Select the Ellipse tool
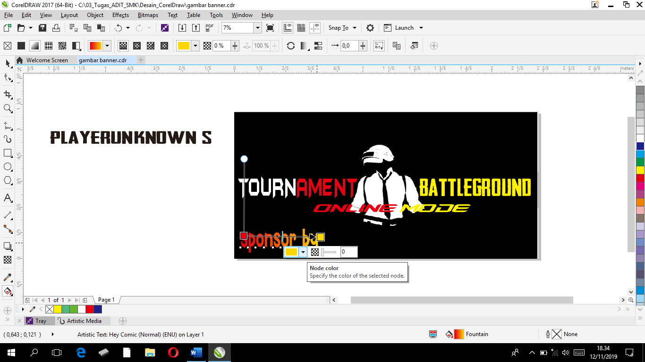The height and width of the screenshot is (362, 645). (8, 167)
